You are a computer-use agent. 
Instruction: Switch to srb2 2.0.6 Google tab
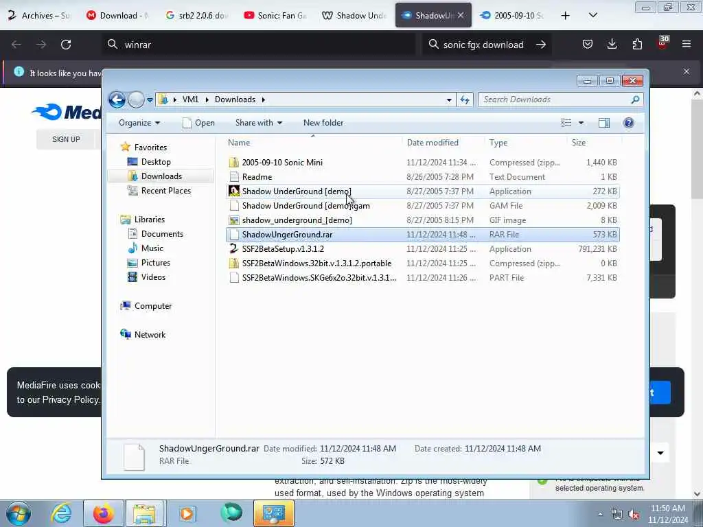coord(197,15)
